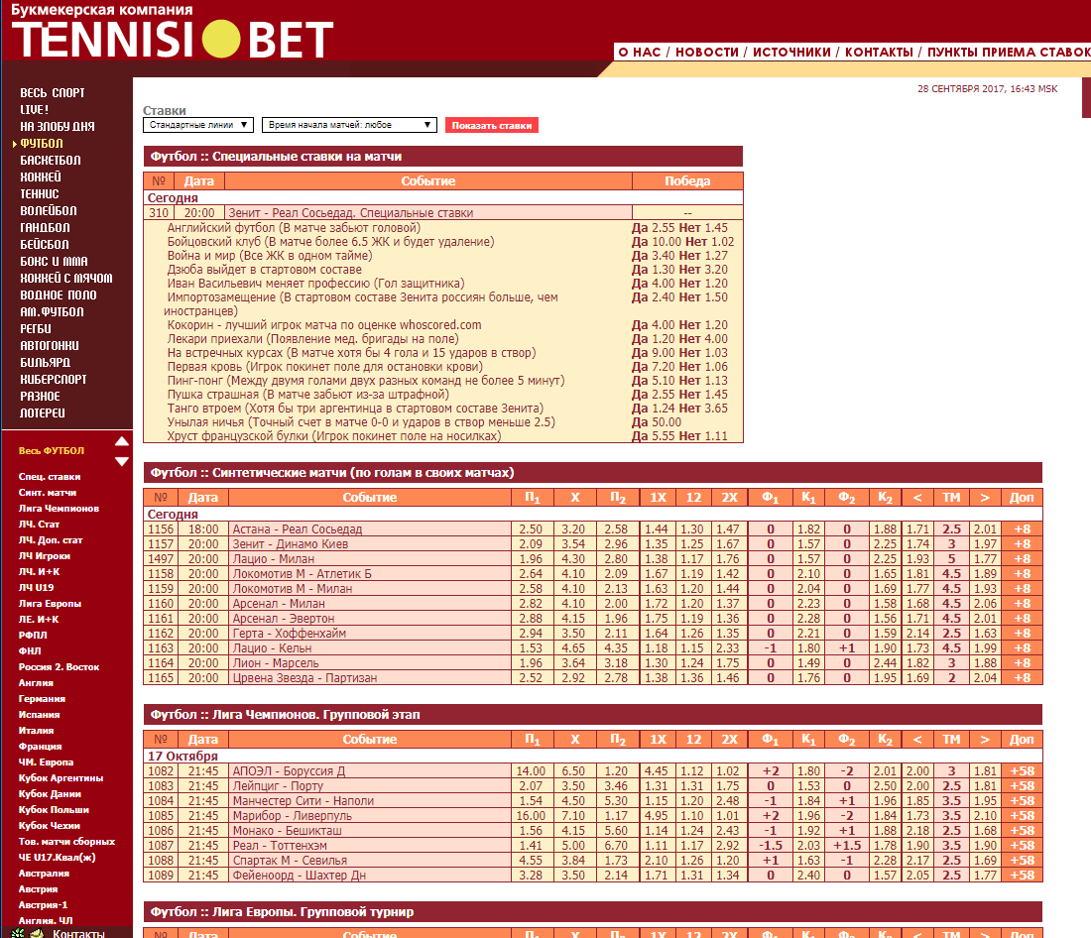This screenshot has width=1091, height=938.
Task: Click Да 2.55 for Английский футбол bet
Action: [x=653, y=227]
